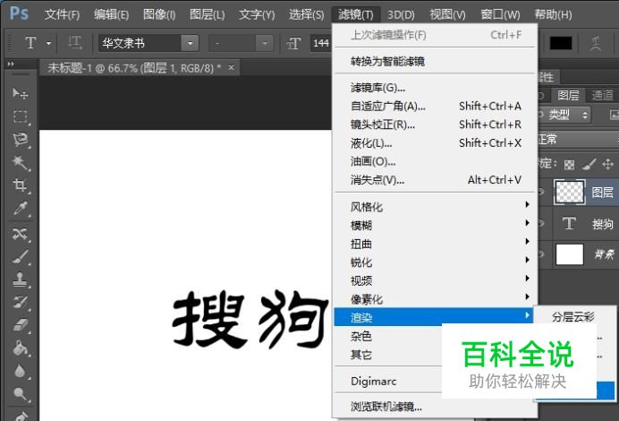
Task: Click lock position icon
Action: tap(607, 164)
